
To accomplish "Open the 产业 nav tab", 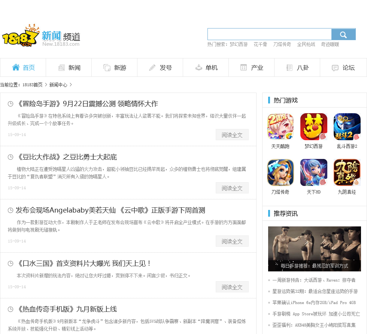I will coord(251,67).
